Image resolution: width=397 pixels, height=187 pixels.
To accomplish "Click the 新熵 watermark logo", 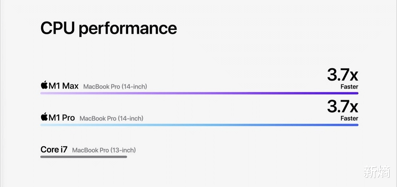I will (377, 172).
